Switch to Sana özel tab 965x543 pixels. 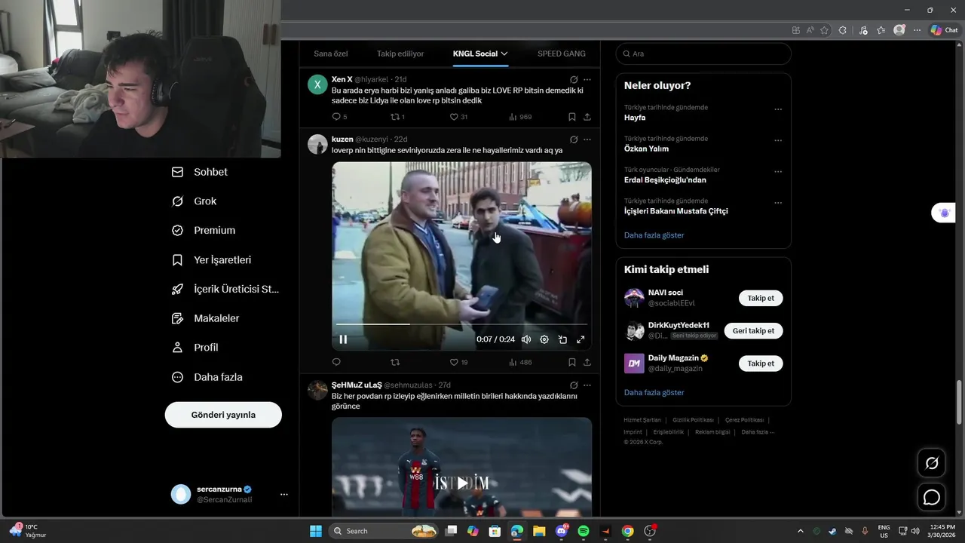click(x=331, y=54)
